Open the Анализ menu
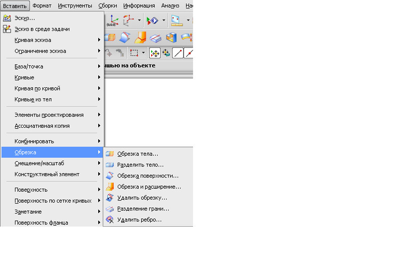The width and height of the screenshot is (419, 262). click(x=170, y=5)
